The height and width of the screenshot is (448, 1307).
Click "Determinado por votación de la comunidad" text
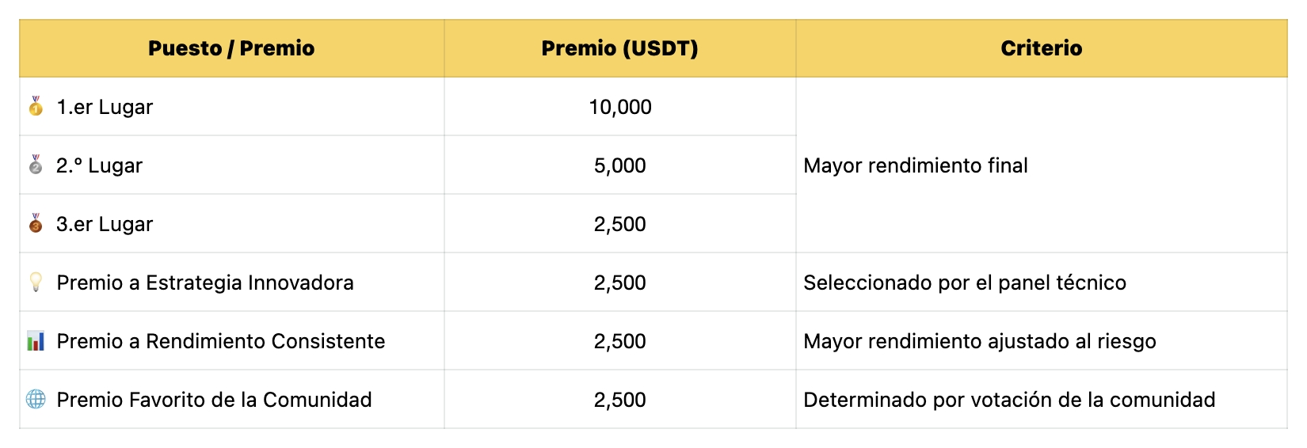click(x=1009, y=400)
